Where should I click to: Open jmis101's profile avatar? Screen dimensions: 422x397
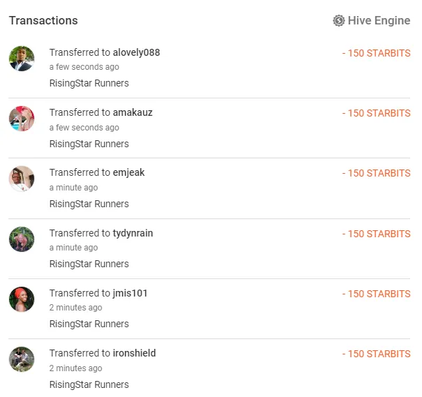(22, 299)
